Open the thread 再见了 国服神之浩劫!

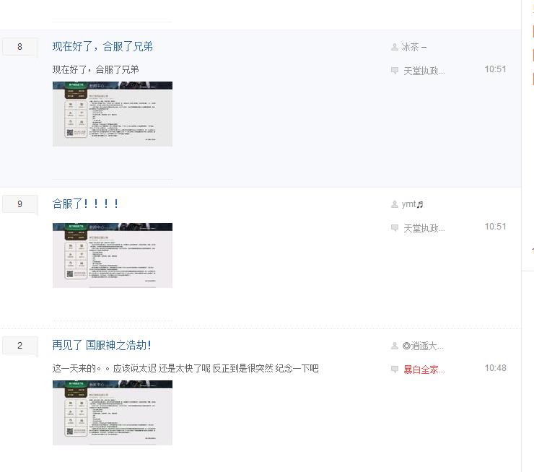click(x=102, y=346)
